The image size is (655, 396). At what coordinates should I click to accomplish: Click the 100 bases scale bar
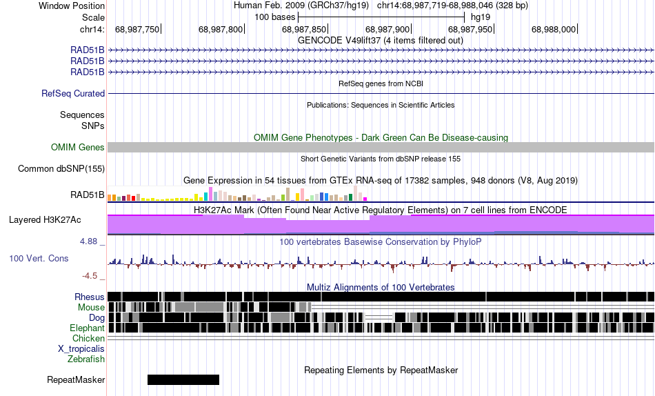(x=381, y=17)
